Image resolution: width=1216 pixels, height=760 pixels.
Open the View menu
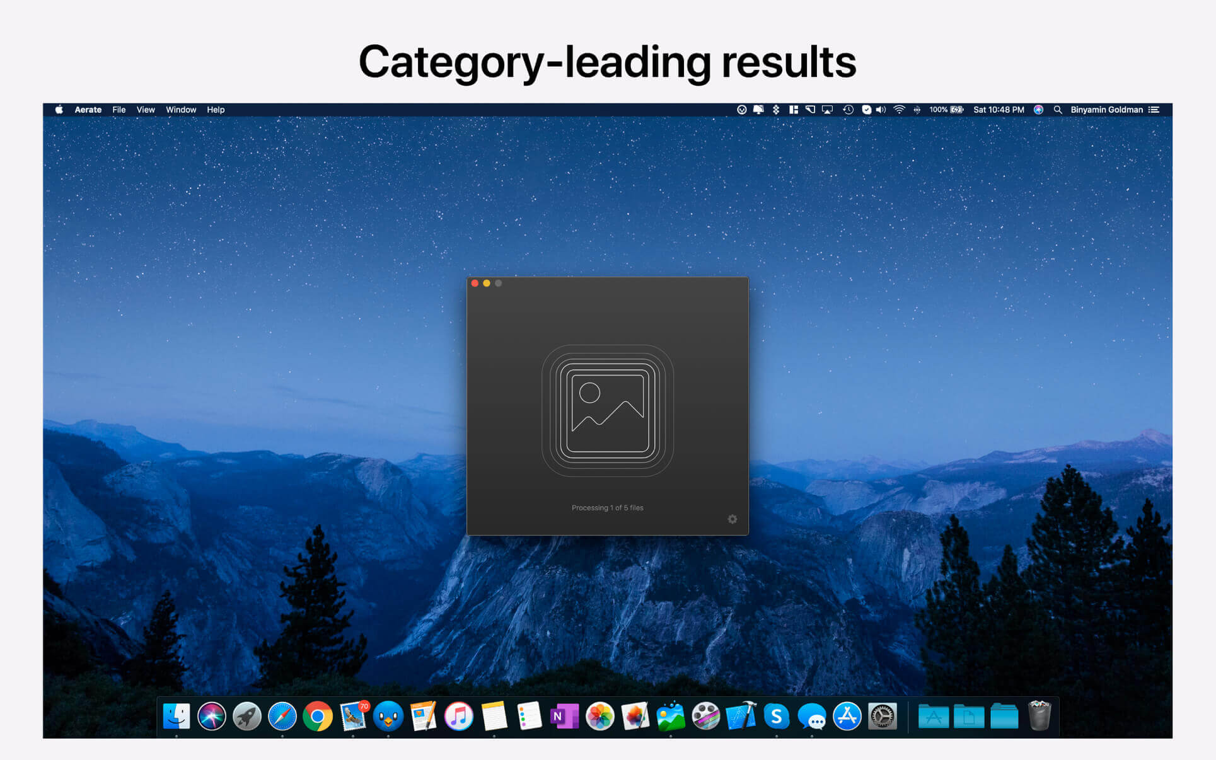pyautogui.click(x=146, y=110)
